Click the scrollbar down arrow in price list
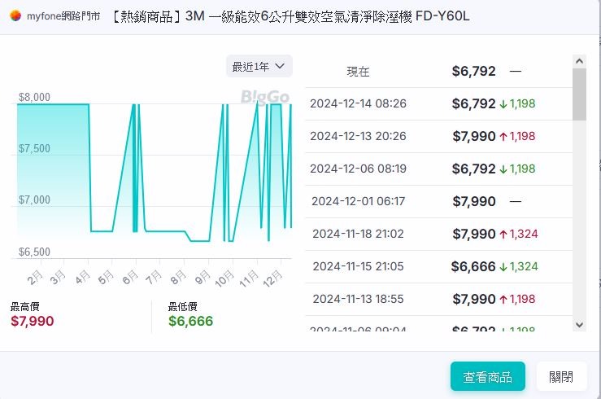Image resolution: width=601 pixels, height=399 pixels. [579, 326]
